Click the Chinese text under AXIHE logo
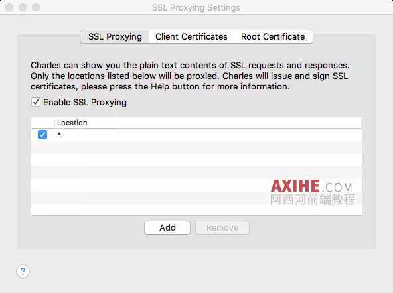The image size is (393, 293). point(313,200)
